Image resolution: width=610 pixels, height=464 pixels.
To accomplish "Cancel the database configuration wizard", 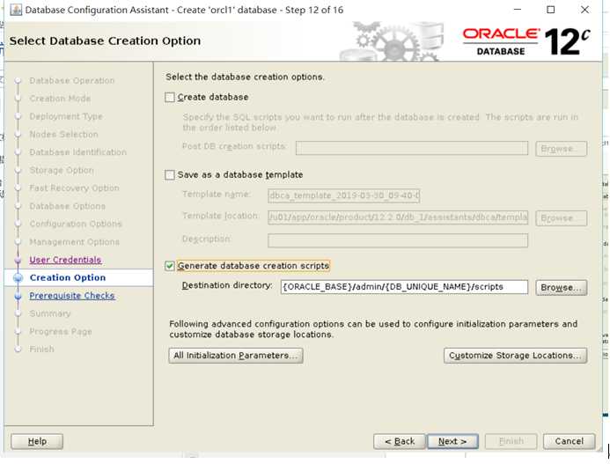I will tap(570, 441).
